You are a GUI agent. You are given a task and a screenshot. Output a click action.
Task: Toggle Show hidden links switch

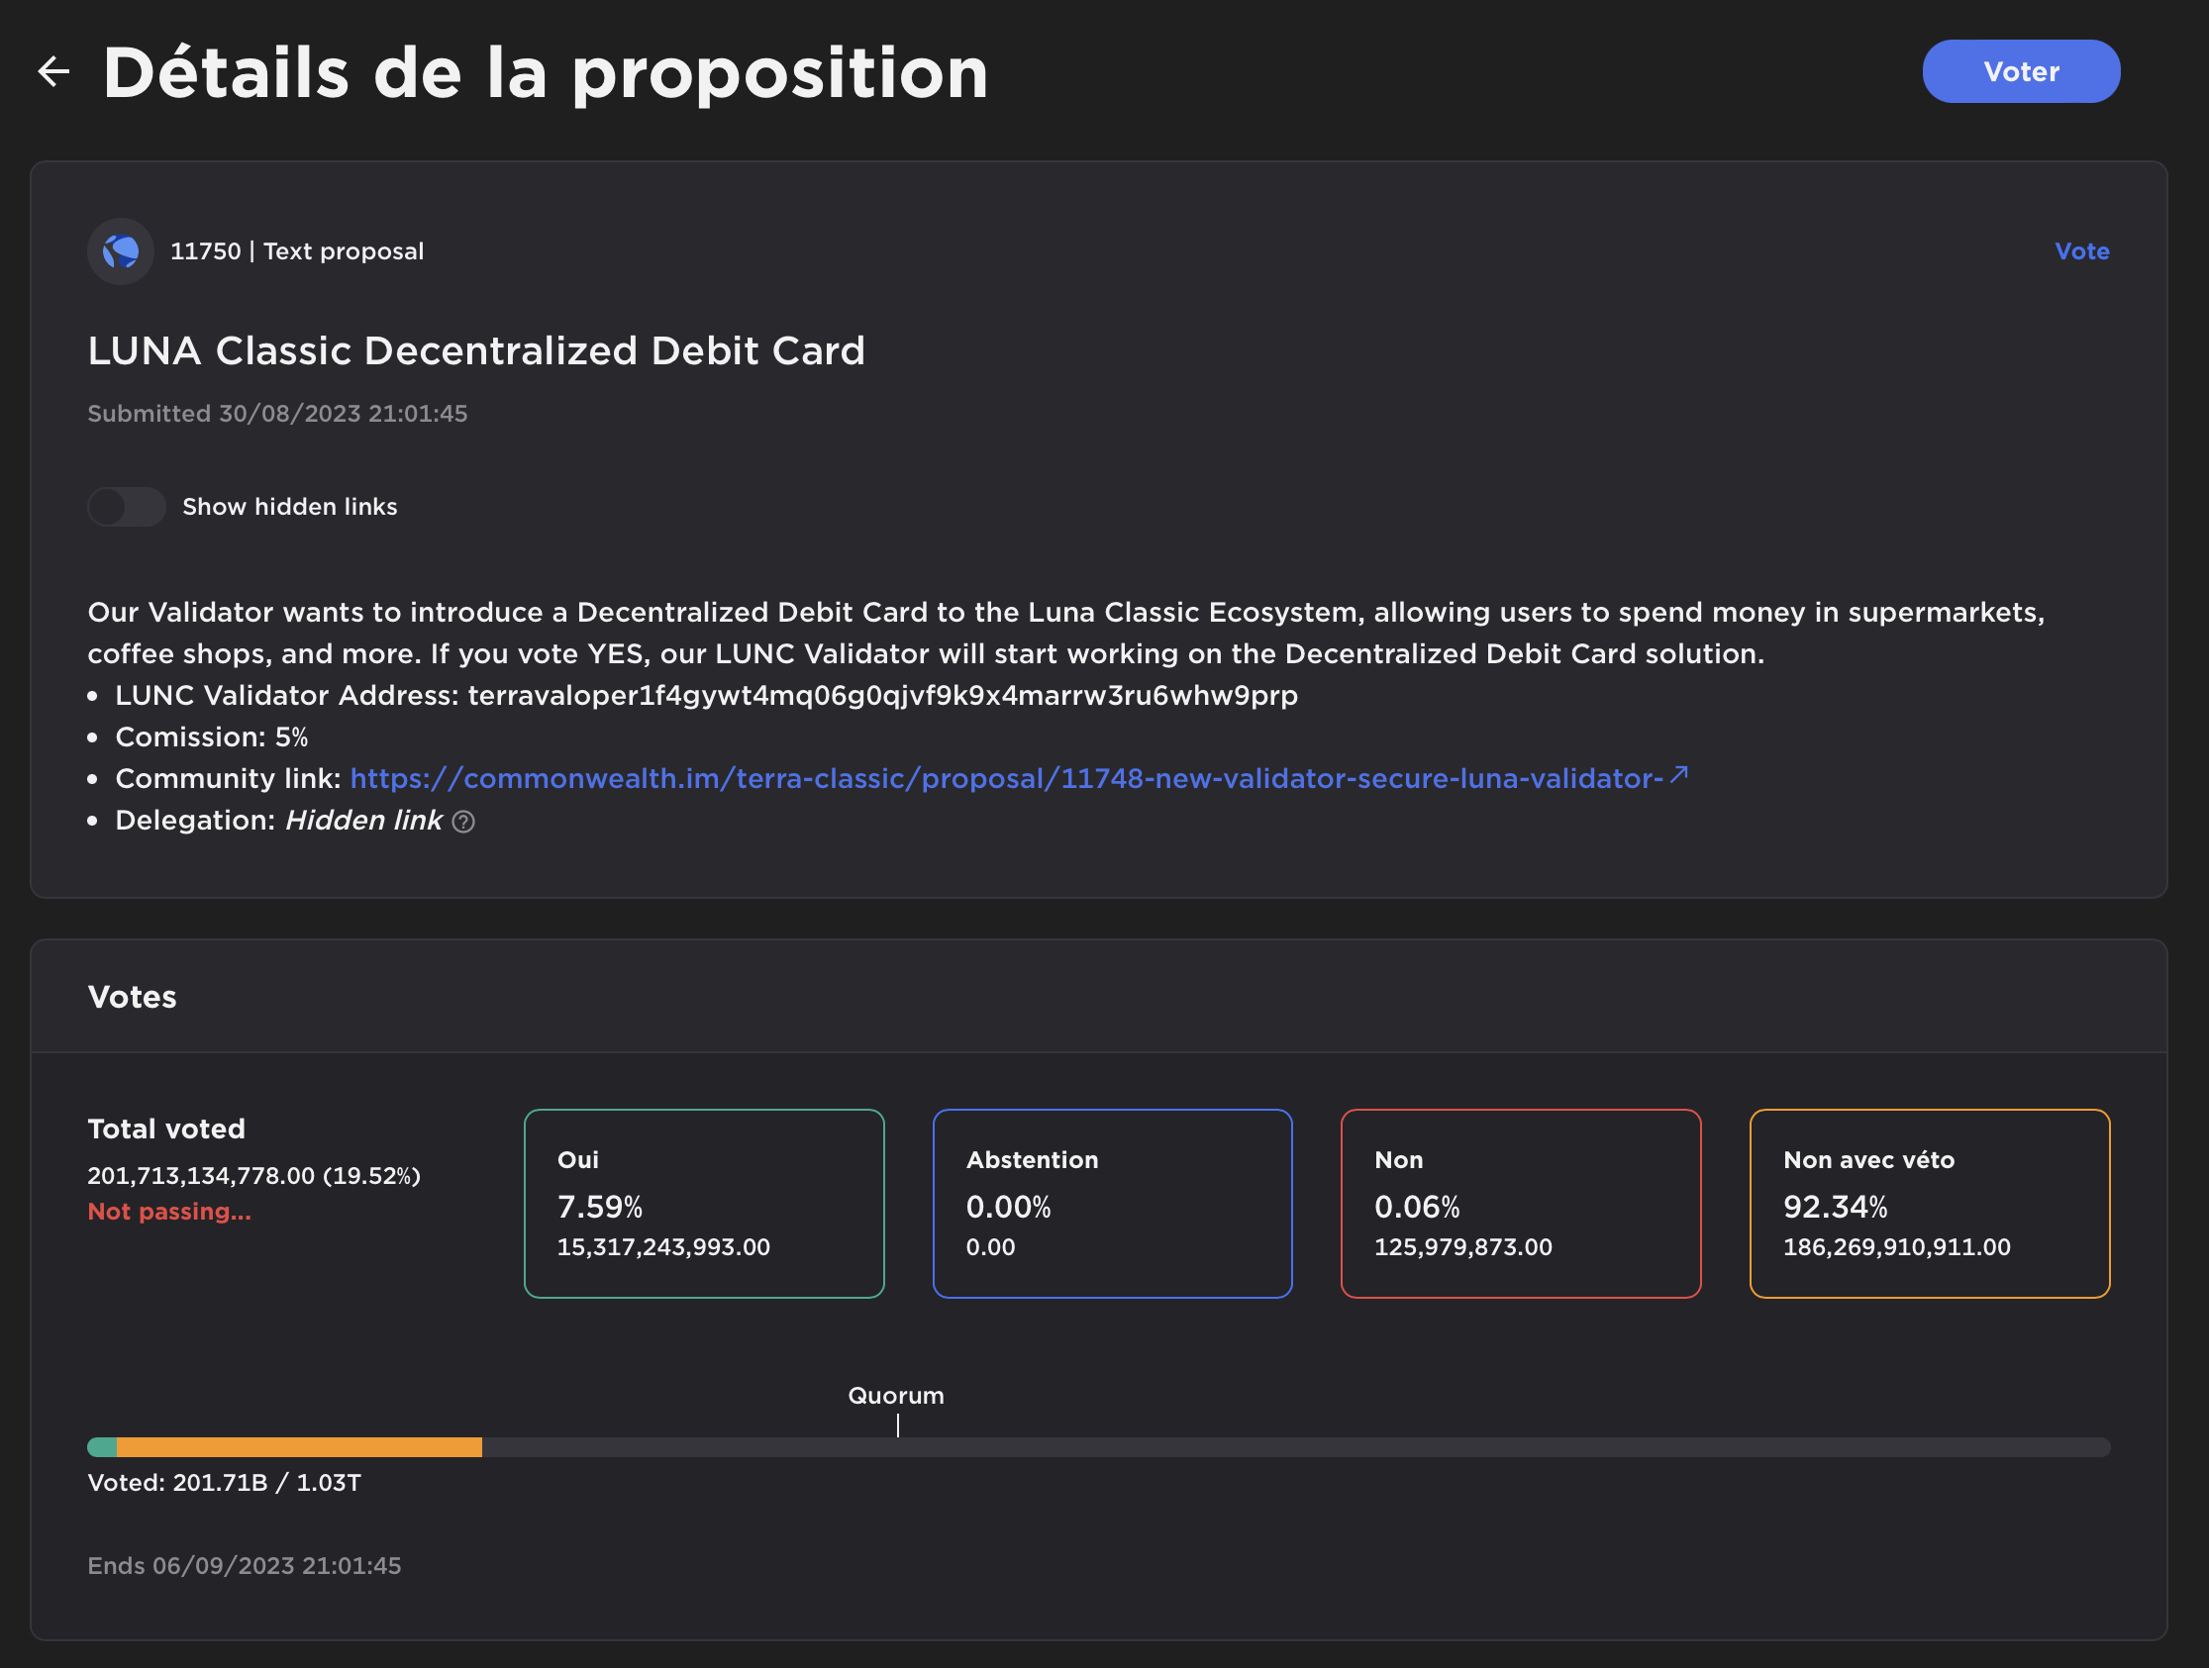point(127,507)
